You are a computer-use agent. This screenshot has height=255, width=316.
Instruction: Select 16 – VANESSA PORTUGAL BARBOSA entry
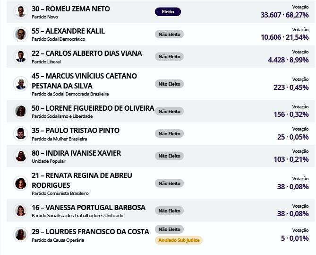coord(88,208)
